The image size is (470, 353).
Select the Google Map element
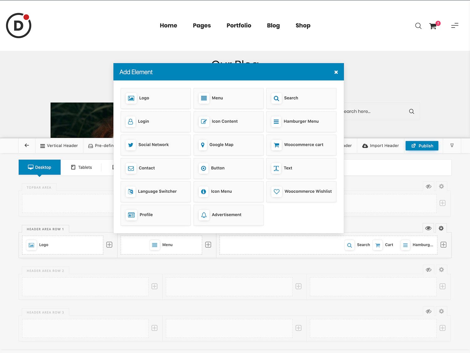click(x=228, y=145)
